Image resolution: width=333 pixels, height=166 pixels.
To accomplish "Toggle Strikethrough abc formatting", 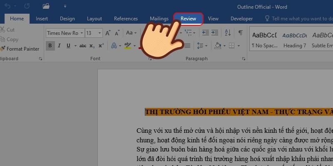I will (x=83, y=46).
